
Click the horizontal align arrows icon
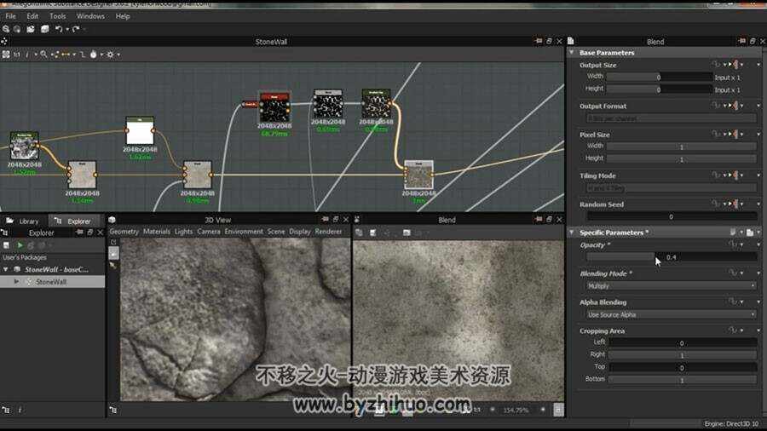(66, 55)
